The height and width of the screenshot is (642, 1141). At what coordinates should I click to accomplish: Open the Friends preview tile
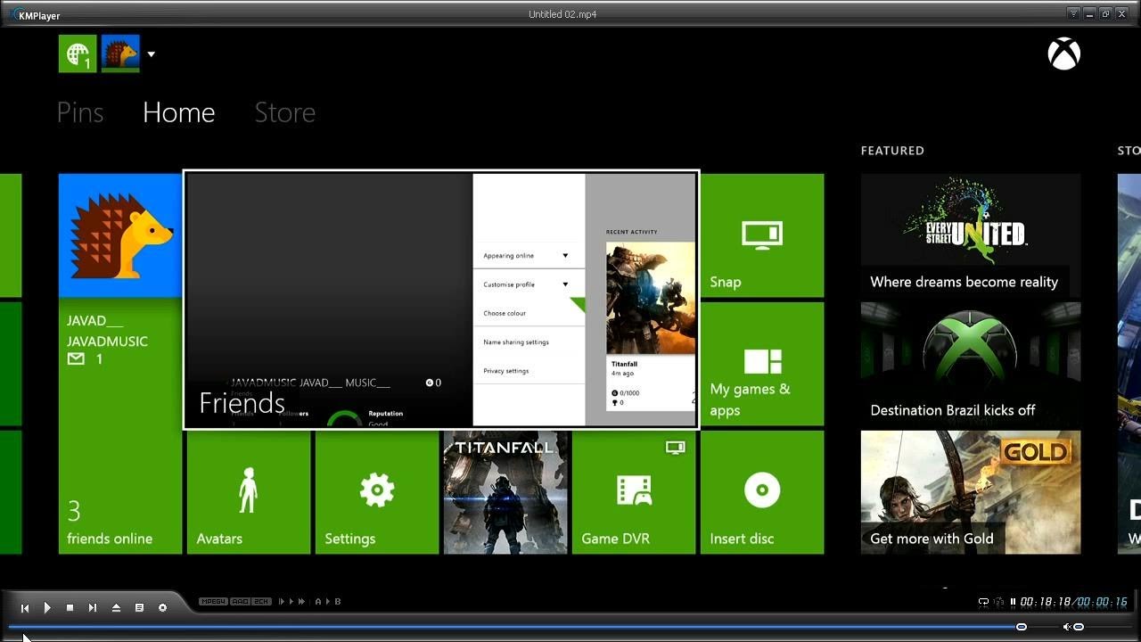441,300
